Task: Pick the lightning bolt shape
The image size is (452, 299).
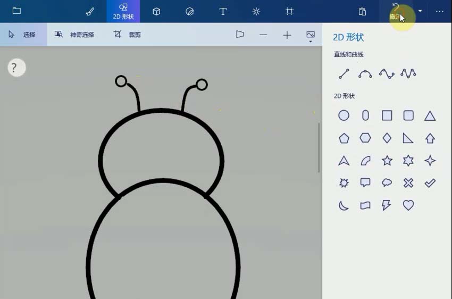Action: (386, 205)
